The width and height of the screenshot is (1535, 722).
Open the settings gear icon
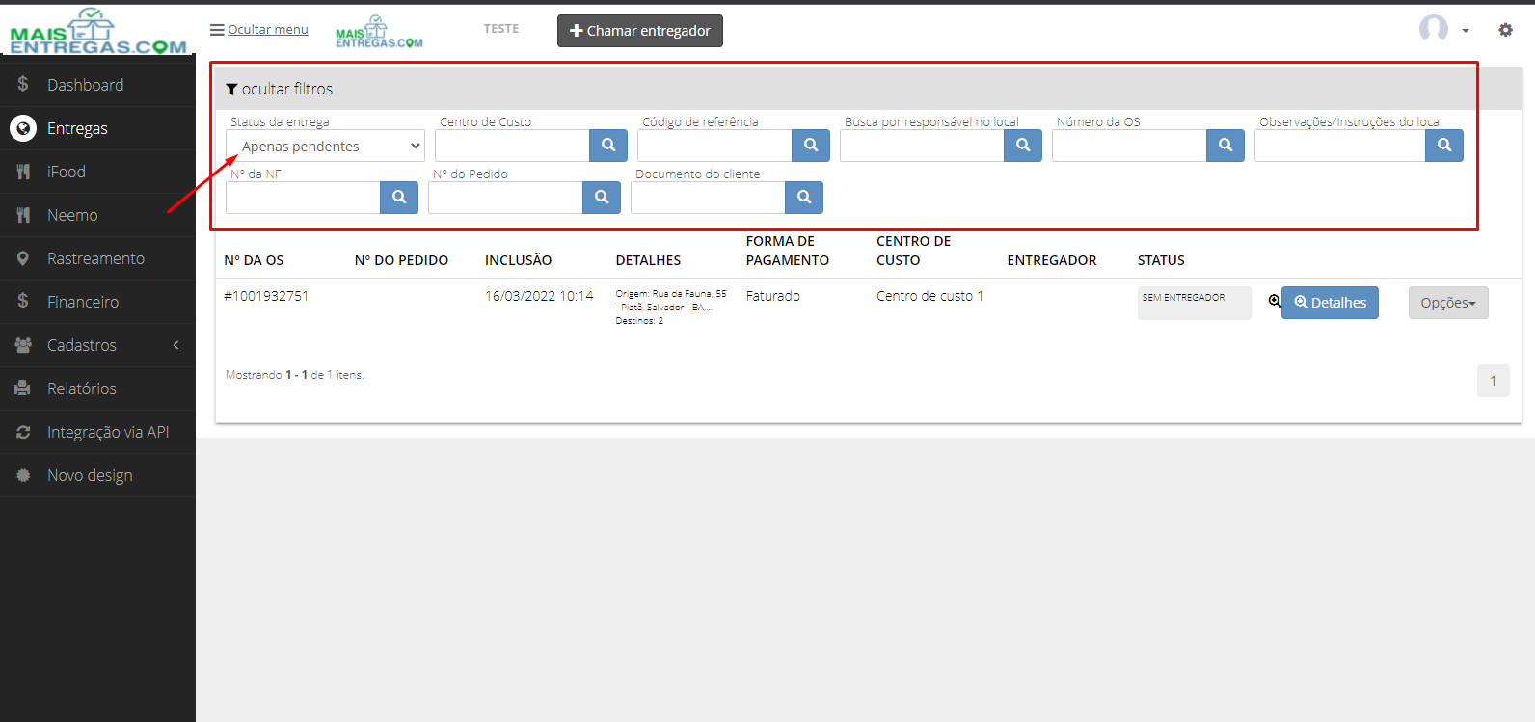(1505, 30)
